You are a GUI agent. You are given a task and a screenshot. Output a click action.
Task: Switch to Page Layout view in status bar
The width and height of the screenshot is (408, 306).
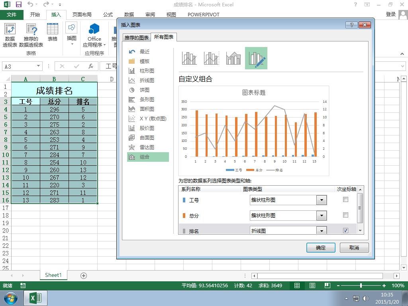click(x=312, y=285)
